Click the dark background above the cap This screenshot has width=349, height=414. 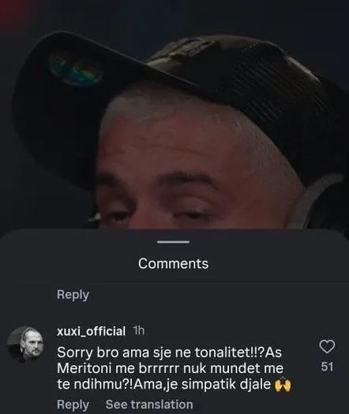(x=174, y=16)
